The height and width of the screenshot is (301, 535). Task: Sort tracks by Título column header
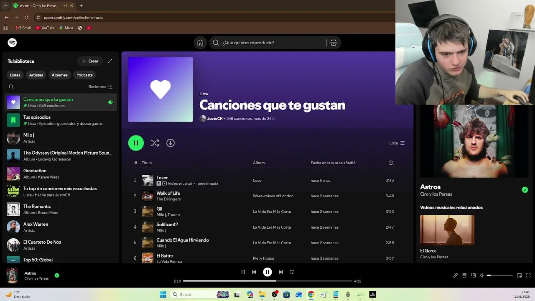[147, 163]
